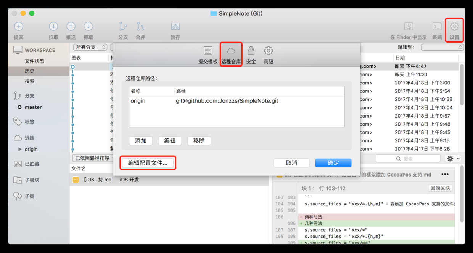This screenshot has height=253, width=473.
Task: Open the diff gear options dropdown
Action: coord(453,159)
